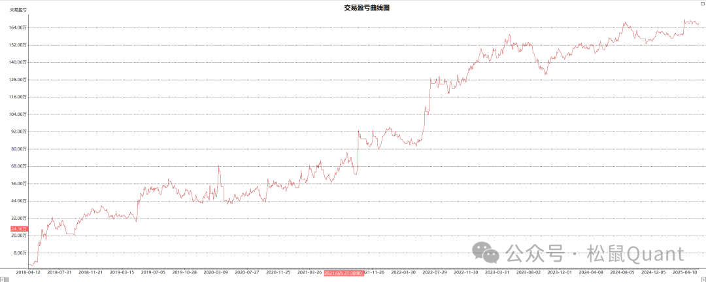The height and width of the screenshot is (282, 706).
Task: Click the red 24.36万 value marker on Y-axis
Action: (19, 228)
